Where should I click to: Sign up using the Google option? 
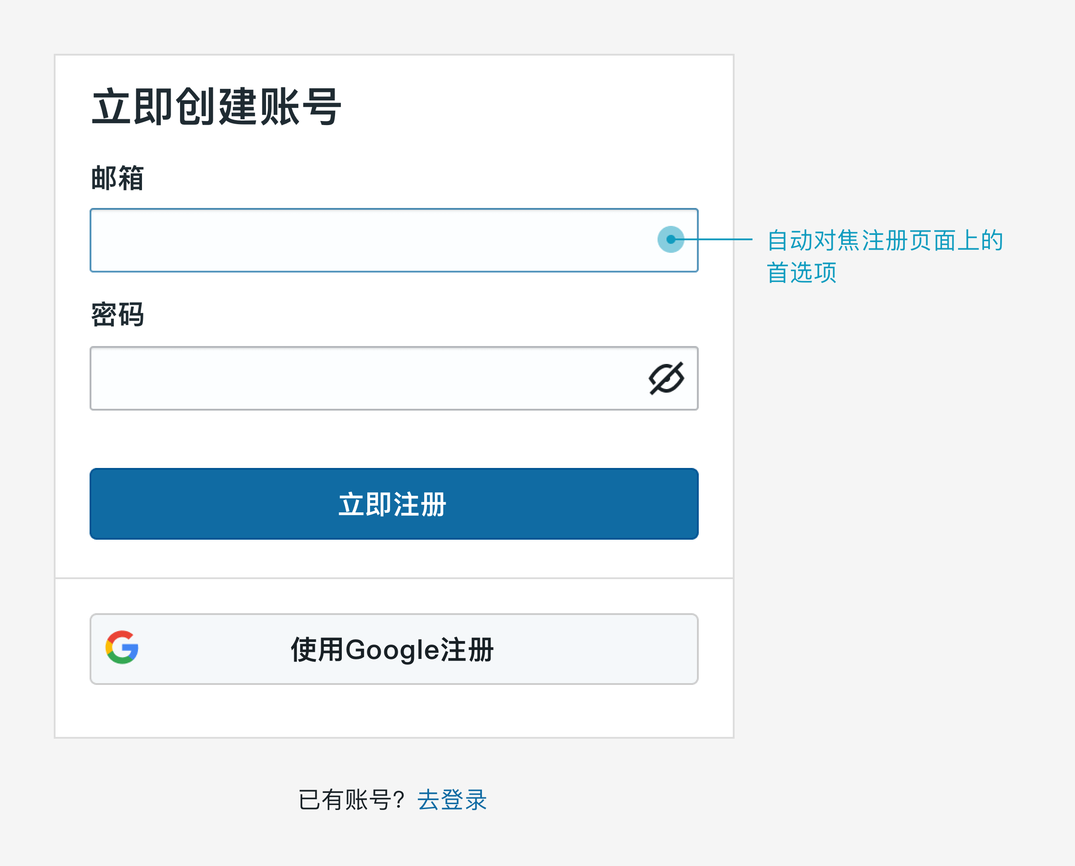pyautogui.click(x=393, y=648)
